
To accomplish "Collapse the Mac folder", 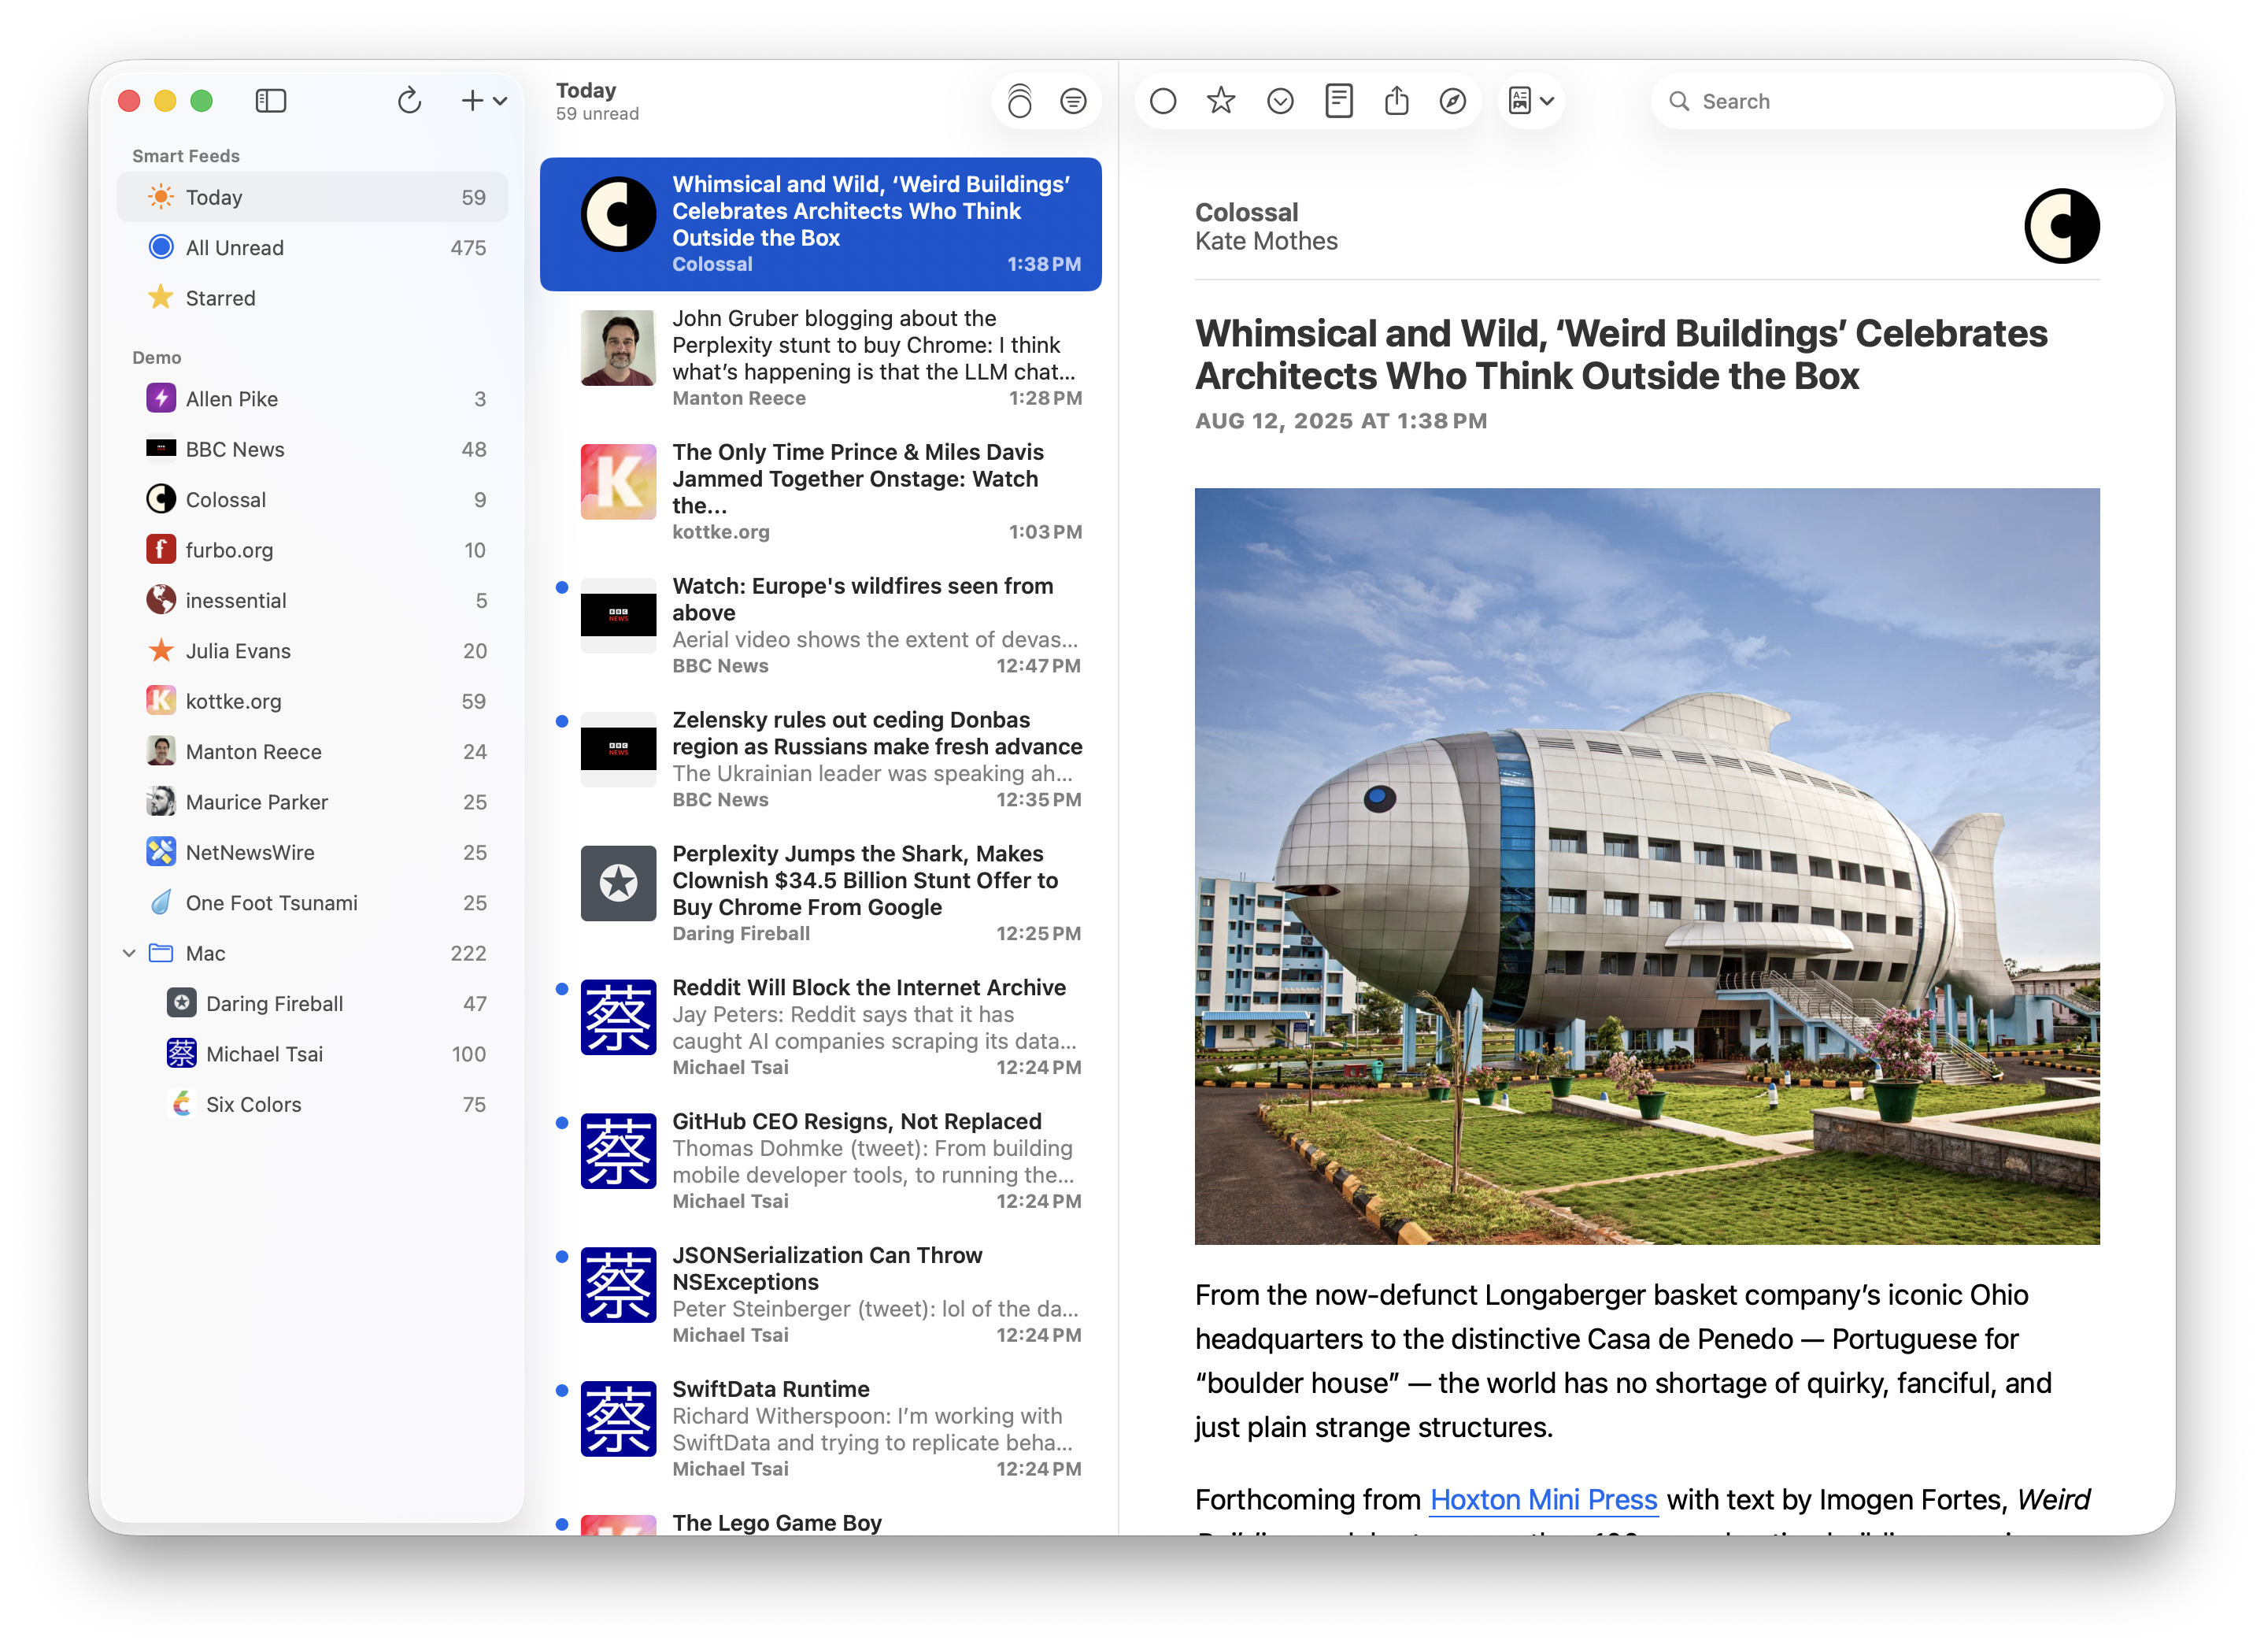I will click(129, 953).
